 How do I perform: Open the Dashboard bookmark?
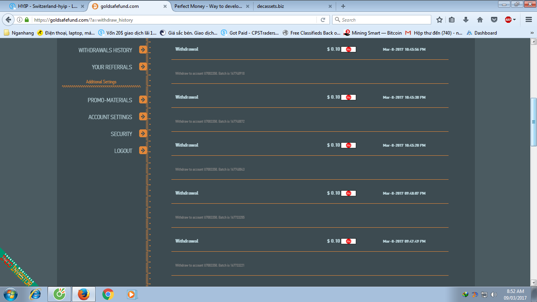(x=482, y=33)
